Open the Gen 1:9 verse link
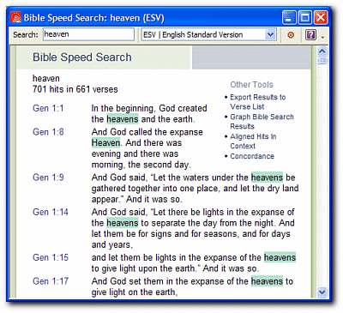This screenshot has width=343, height=313. tap(48, 178)
